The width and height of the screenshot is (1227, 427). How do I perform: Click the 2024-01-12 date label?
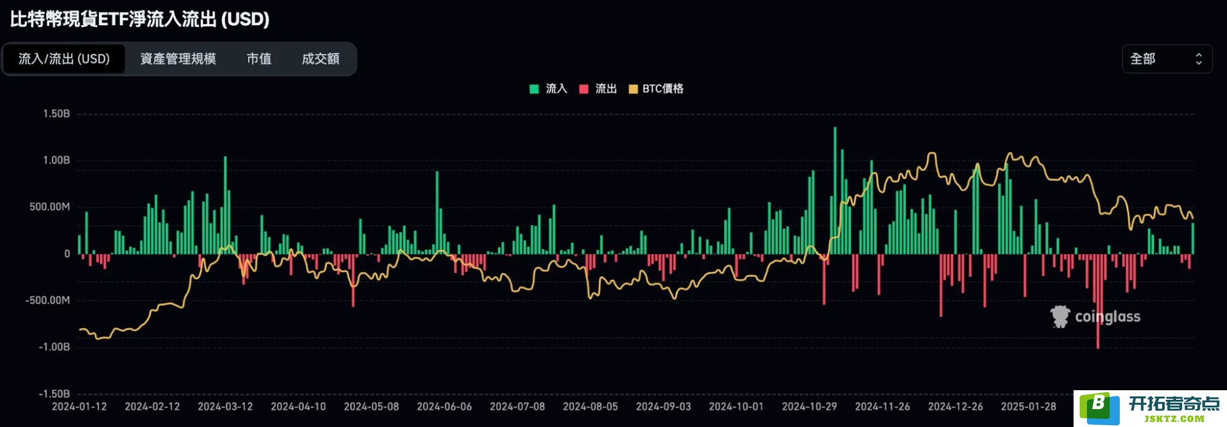click(79, 406)
